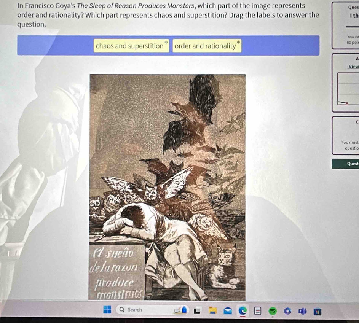Click the taskbar Search box
This screenshot has height=323, width=359.
click(x=153, y=310)
